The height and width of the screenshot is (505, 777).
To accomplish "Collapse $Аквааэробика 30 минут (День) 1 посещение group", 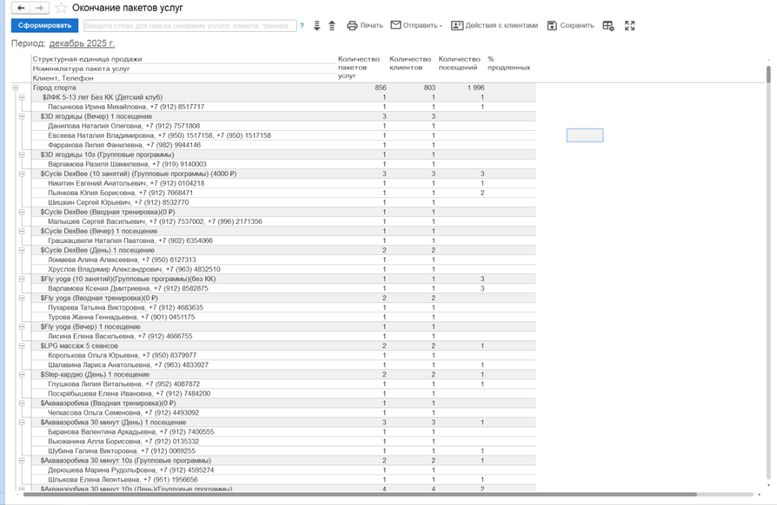I will (22, 423).
